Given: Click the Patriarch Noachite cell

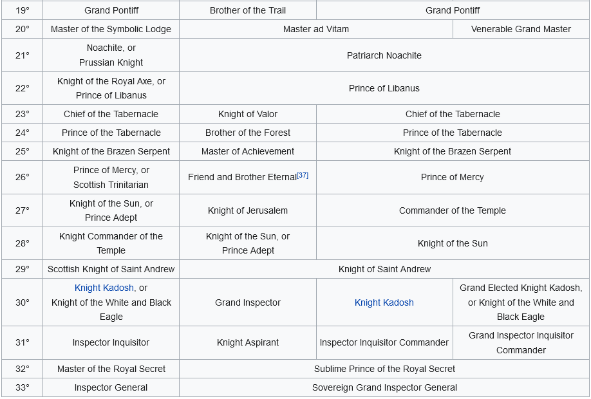Looking at the screenshot, I should click(384, 55).
